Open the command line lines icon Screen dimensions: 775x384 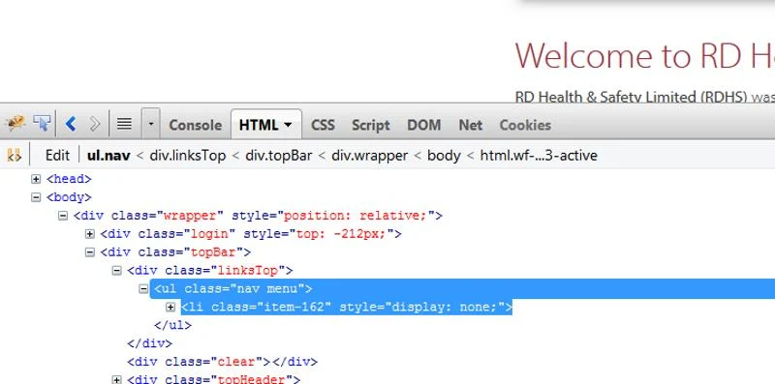coord(124,124)
